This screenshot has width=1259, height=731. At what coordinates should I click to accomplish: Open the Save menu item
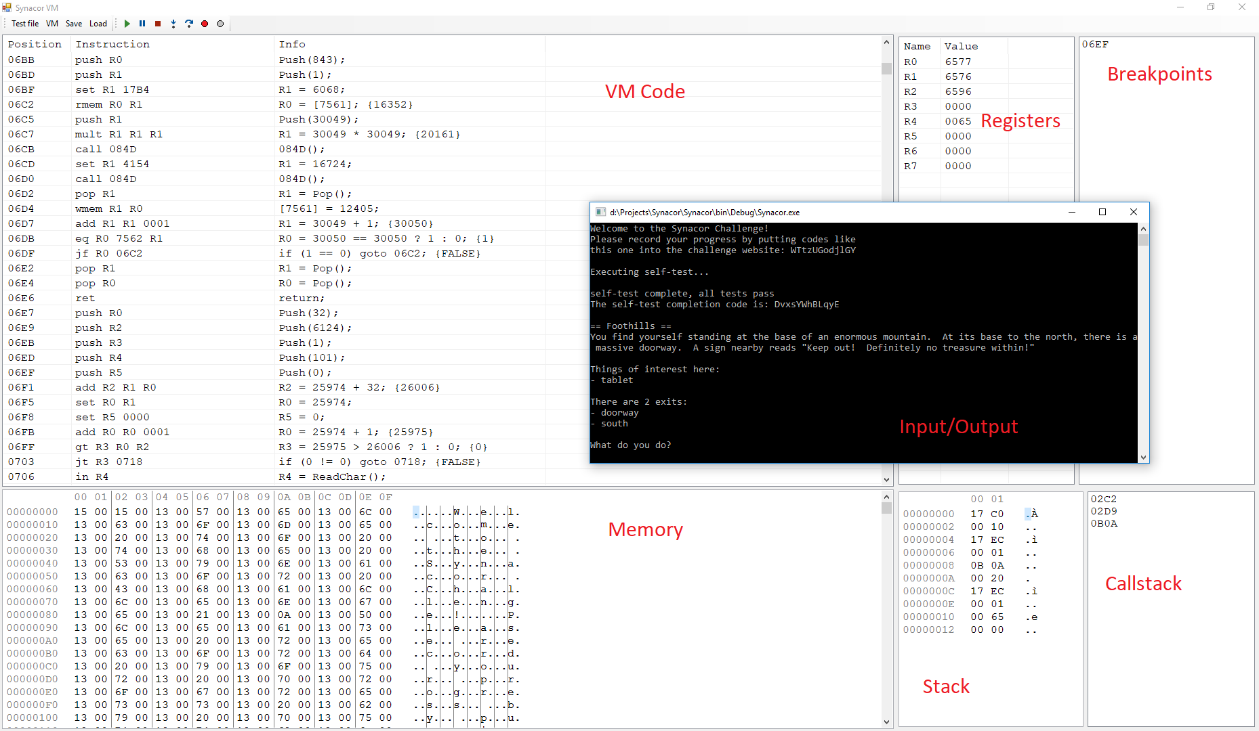click(74, 24)
